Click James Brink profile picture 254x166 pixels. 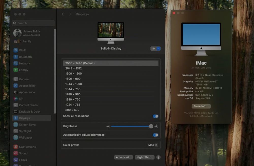(x=17, y=33)
